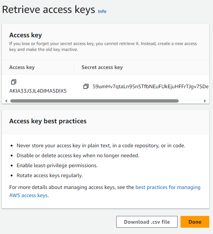The image size is (213, 234).
Task: Click the Retrieve access keys page title
Action: pyautogui.click(x=48, y=10)
